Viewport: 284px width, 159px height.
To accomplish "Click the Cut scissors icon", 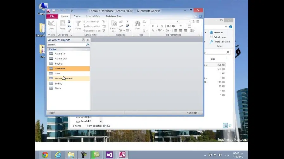I will pyautogui.click(x=69, y=21).
